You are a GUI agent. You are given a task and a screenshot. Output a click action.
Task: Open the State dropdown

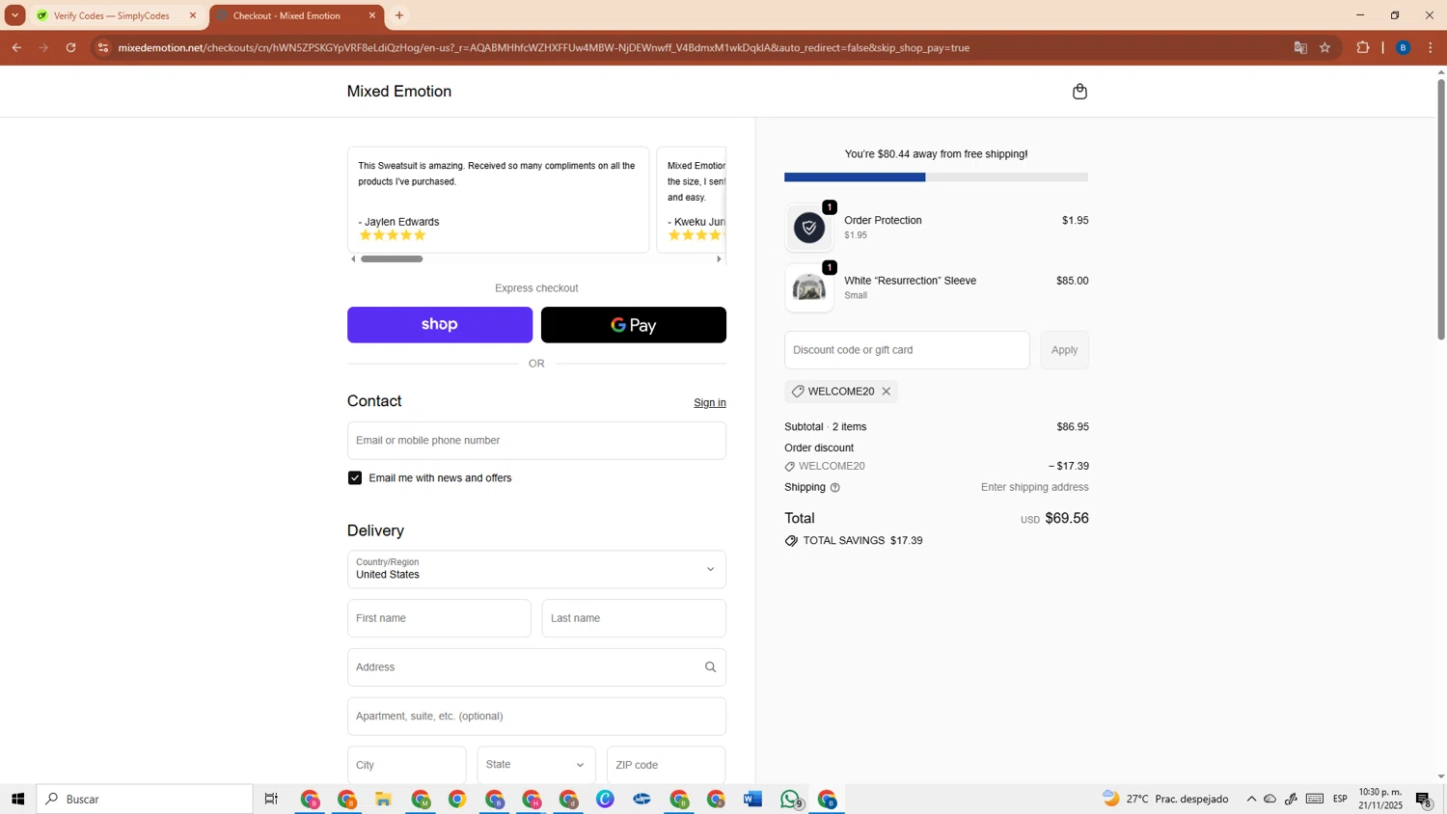tap(536, 765)
